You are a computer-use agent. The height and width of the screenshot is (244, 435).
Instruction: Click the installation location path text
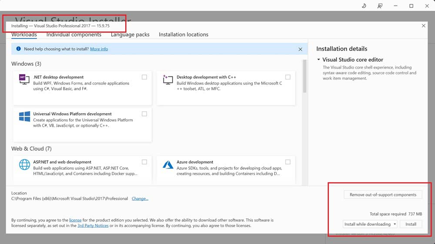(70, 198)
